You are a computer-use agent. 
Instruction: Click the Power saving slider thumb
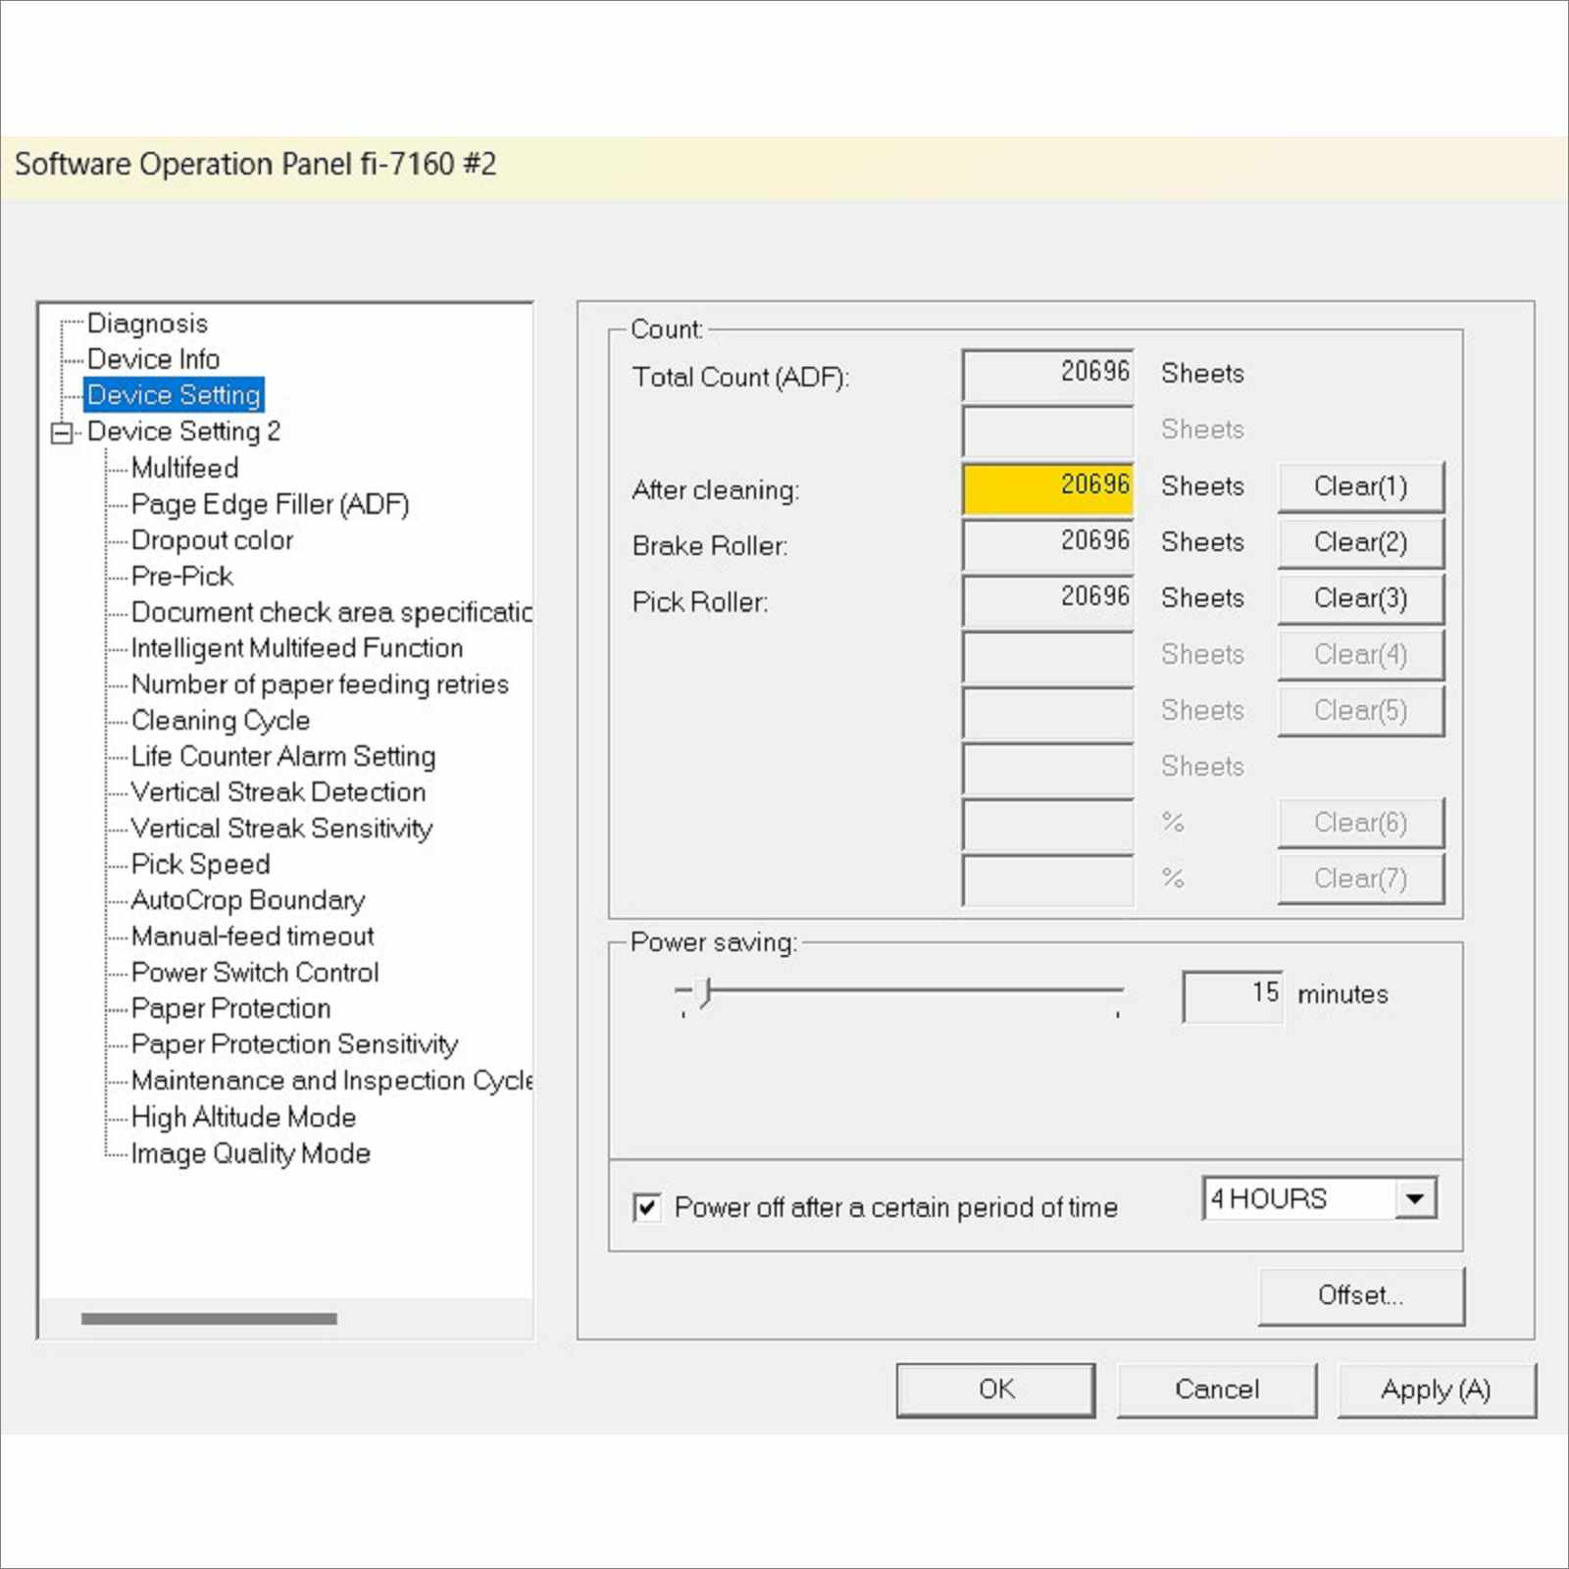coord(705,992)
